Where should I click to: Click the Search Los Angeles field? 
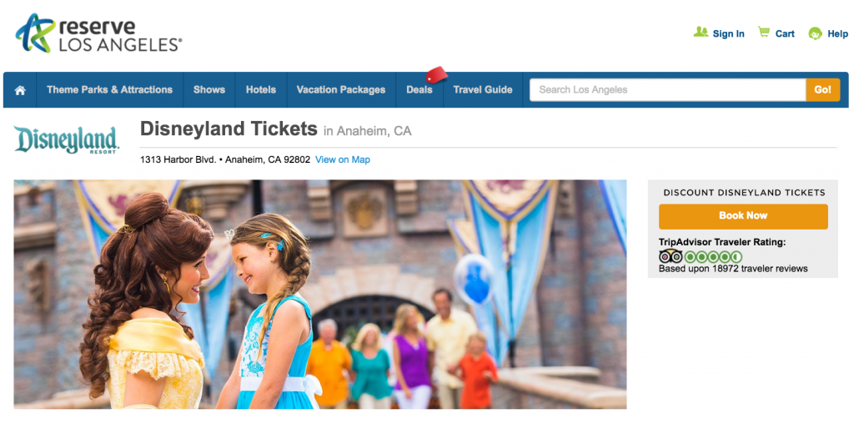668,90
